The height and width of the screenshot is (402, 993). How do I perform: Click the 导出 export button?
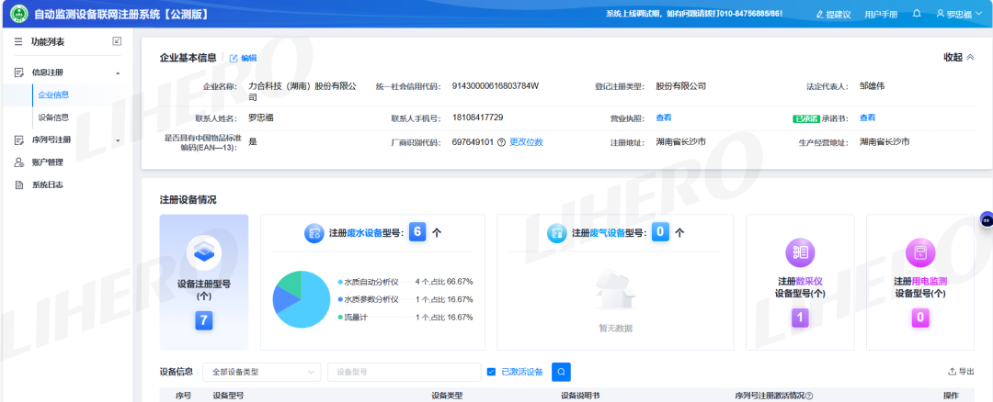961,372
